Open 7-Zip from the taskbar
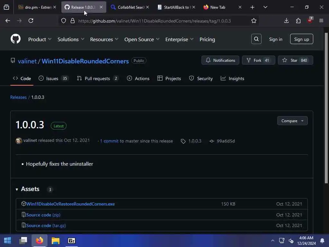Viewport: 329px width, 247px height. 72,241
